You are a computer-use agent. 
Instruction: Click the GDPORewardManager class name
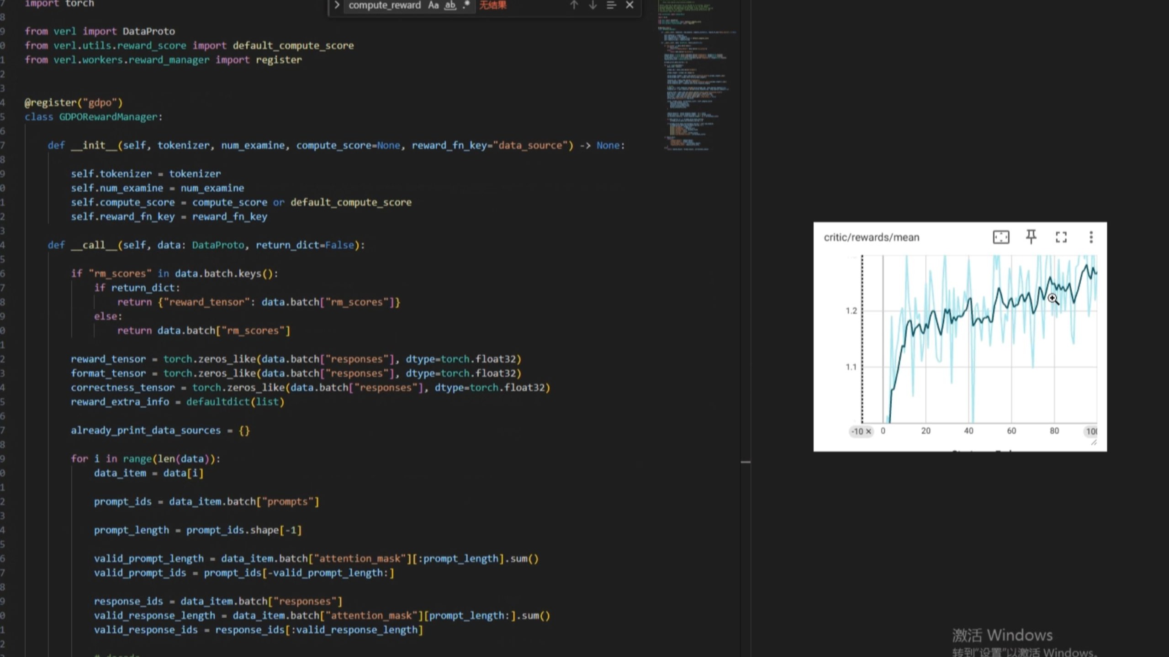108,117
